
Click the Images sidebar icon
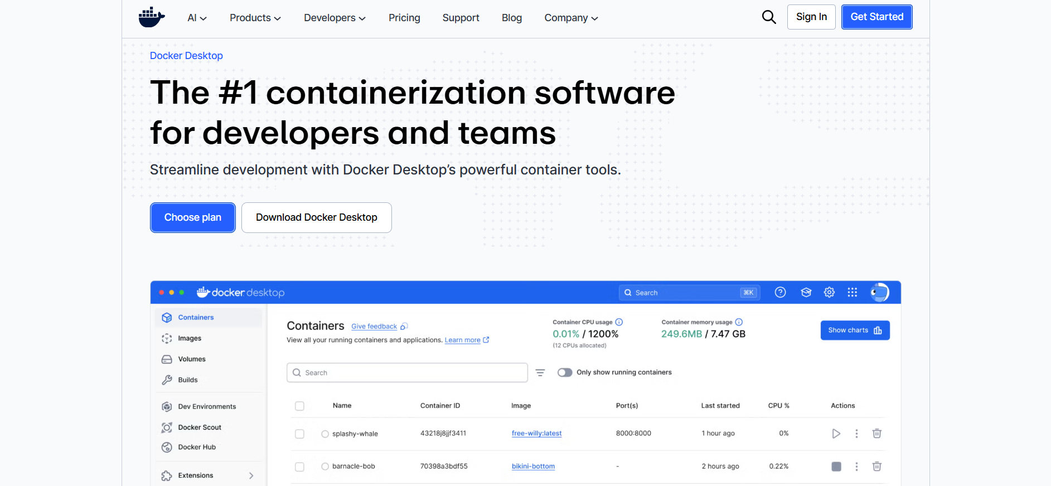pyautogui.click(x=167, y=338)
